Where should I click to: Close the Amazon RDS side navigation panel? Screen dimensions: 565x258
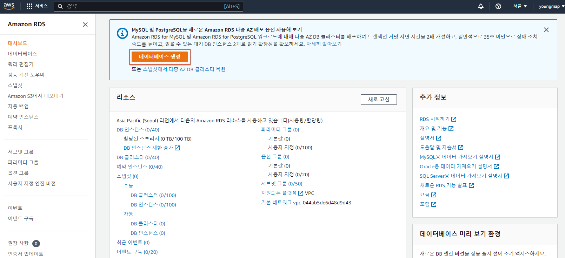85,25
